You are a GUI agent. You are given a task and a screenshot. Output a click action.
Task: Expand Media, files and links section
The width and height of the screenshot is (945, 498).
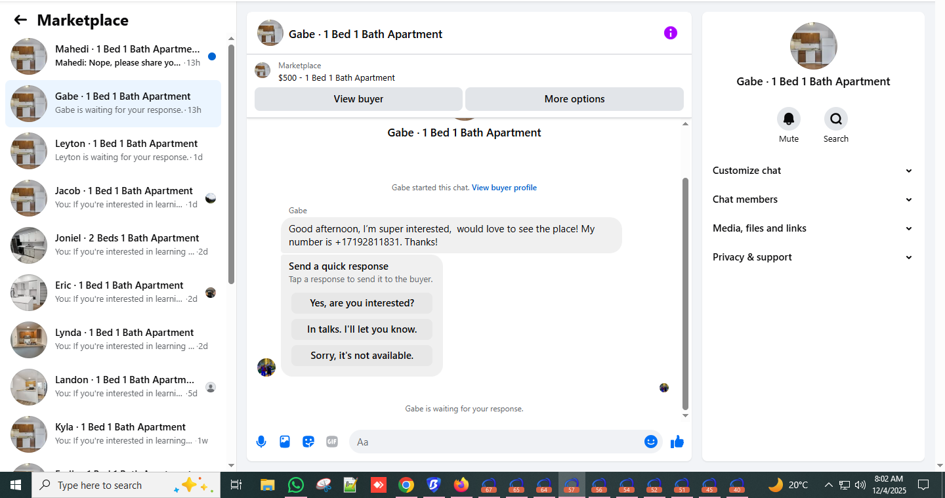coord(812,228)
